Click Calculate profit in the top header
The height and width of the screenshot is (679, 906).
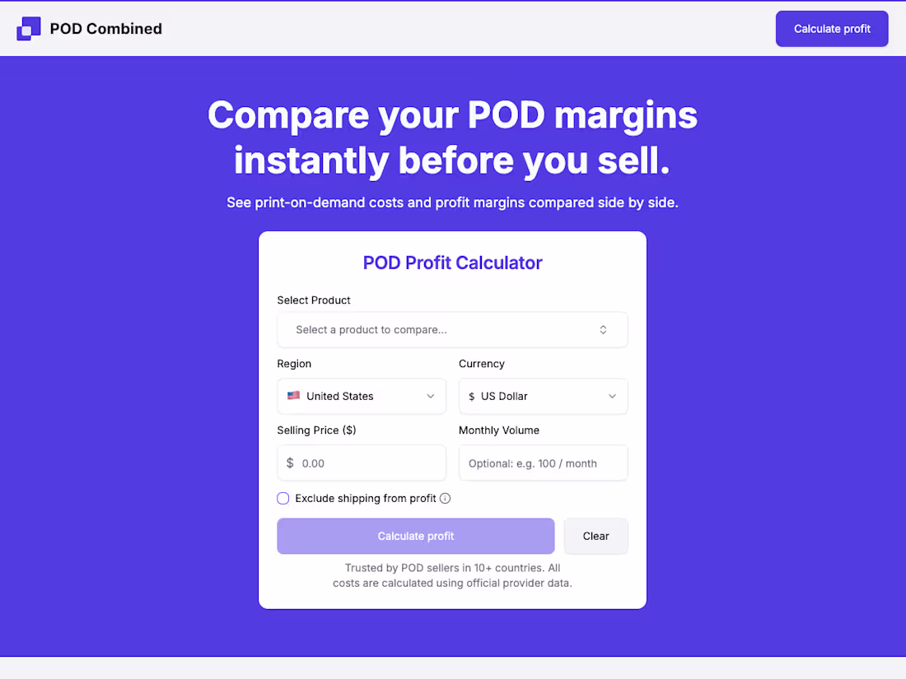832,28
